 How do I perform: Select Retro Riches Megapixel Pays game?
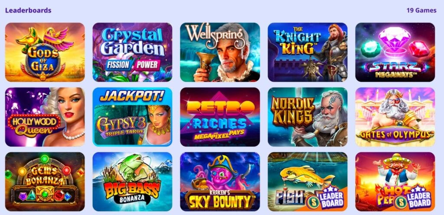pyautogui.click(x=220, y=117)
